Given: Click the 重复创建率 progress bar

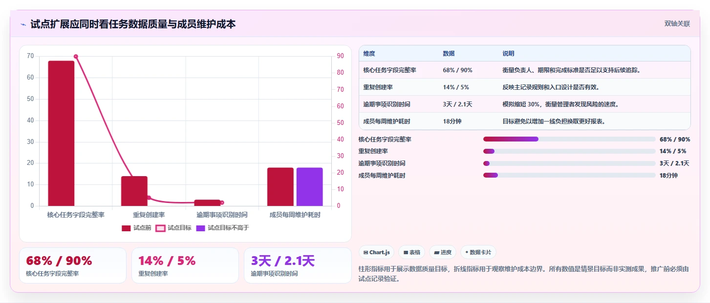Looking at the screenshot, I should point(569,151).
